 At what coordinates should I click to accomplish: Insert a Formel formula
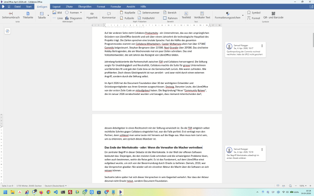click(x=254, y=18)
